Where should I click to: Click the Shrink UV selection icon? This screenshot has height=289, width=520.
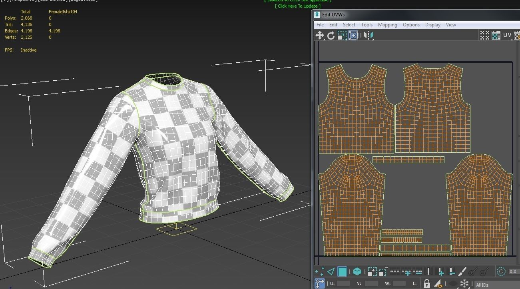(383, 271)
